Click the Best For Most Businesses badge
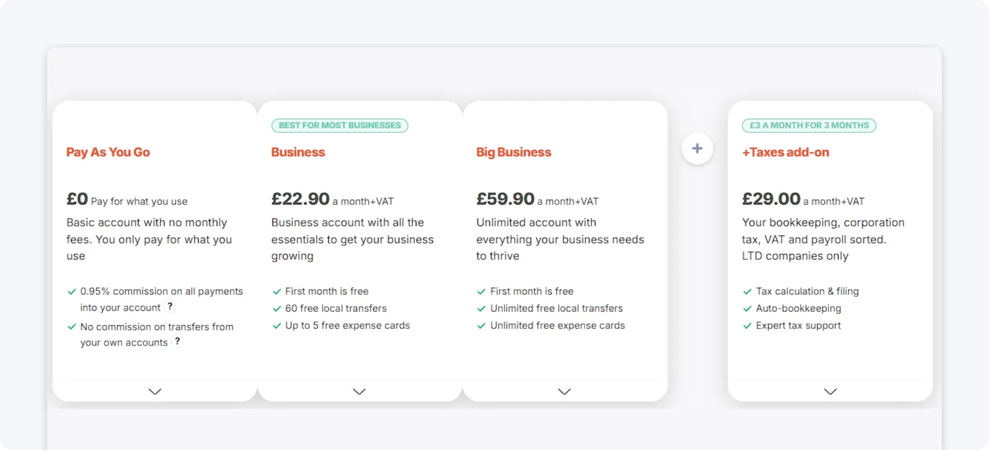 pos(340,125)
